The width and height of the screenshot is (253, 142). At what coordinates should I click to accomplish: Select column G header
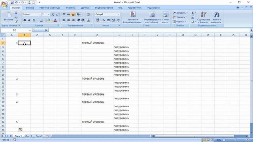(x=97, y=35)
